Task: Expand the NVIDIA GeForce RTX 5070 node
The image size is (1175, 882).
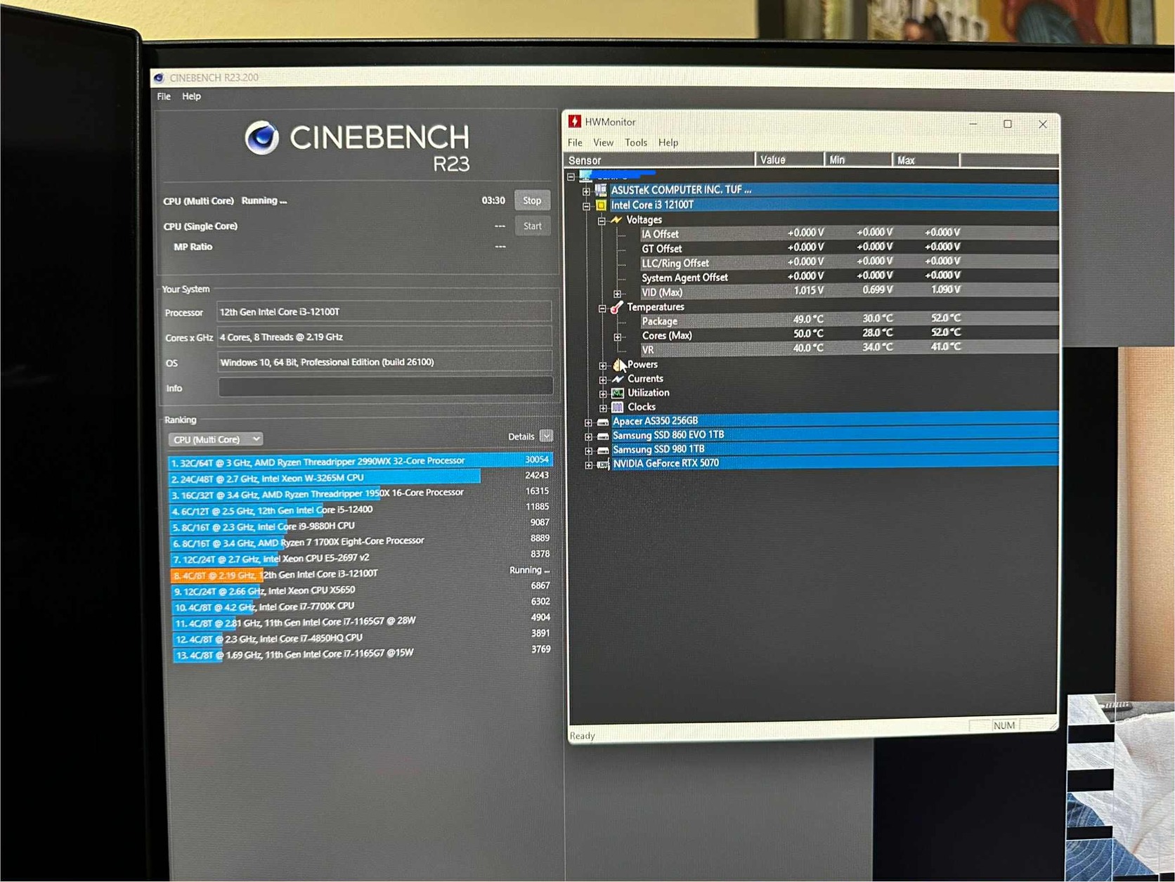Action: [588, 465]
